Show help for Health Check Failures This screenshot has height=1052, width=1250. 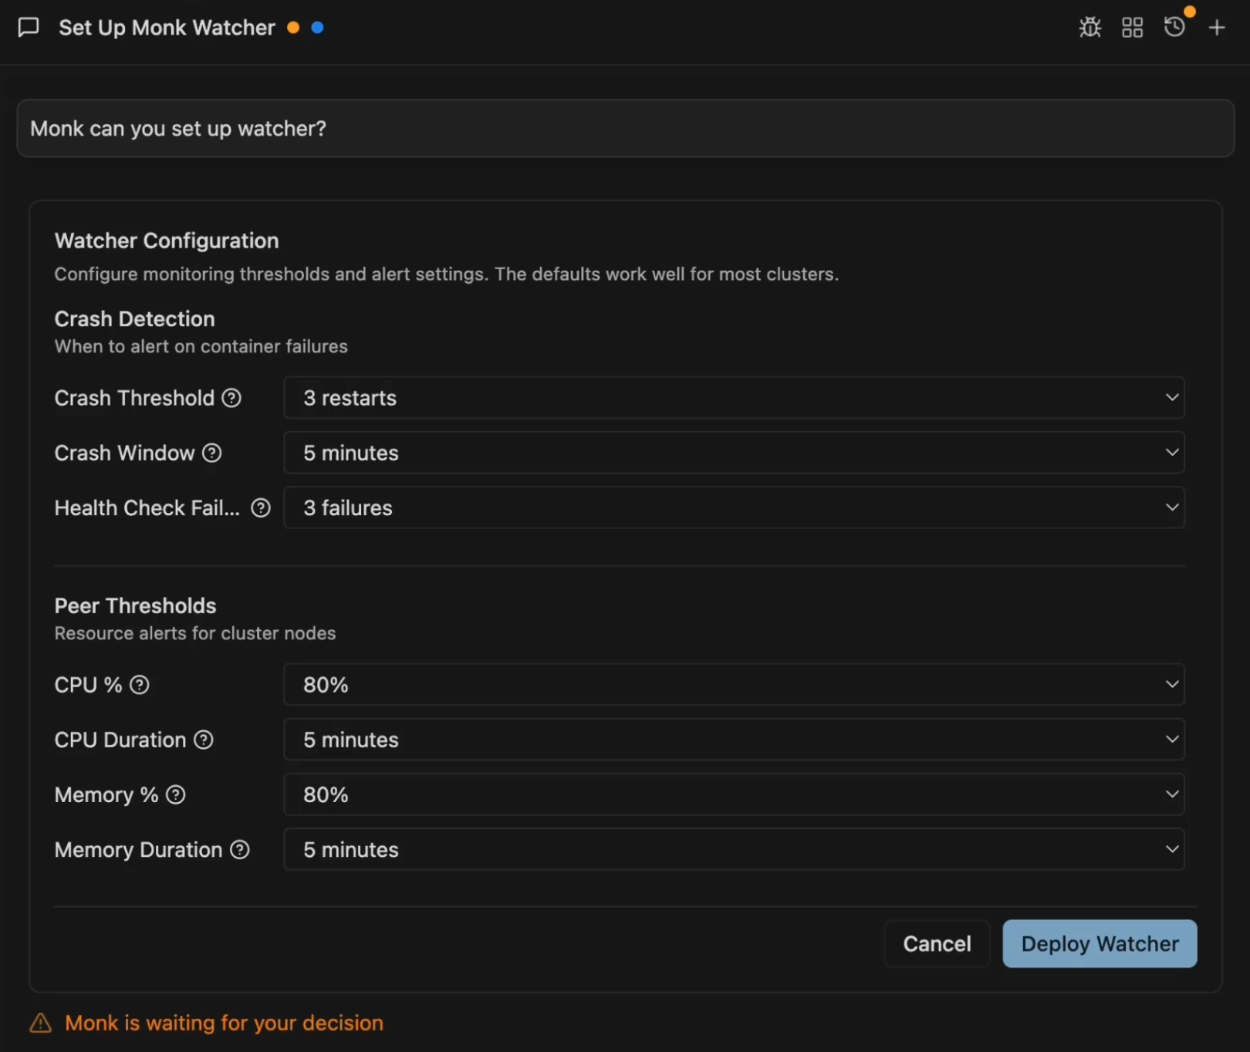point(261,507)
